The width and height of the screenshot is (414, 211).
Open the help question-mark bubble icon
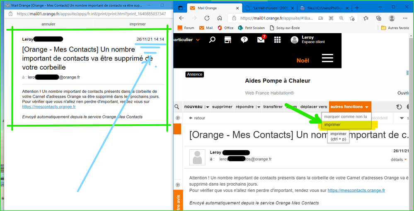[245, 40]
